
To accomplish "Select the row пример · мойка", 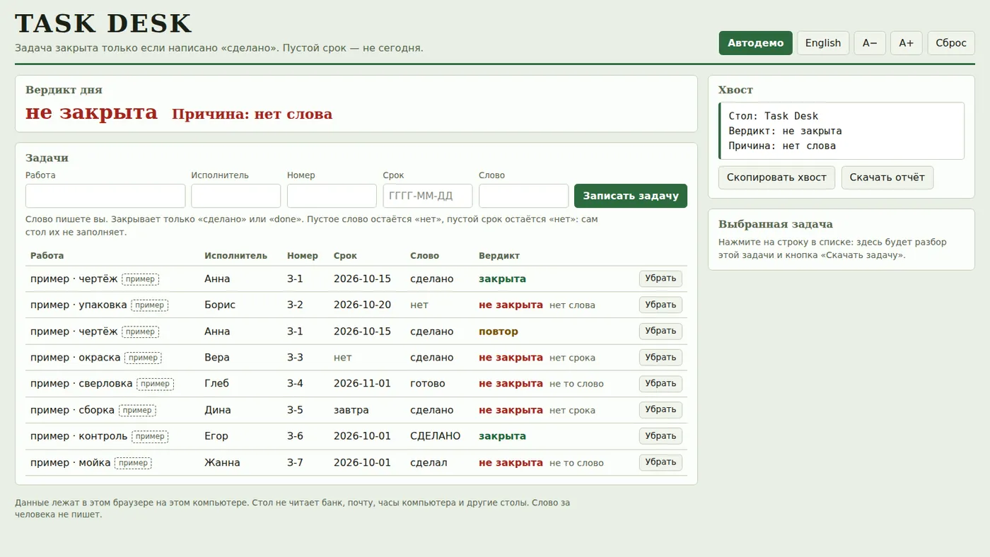I will [356, 463].
